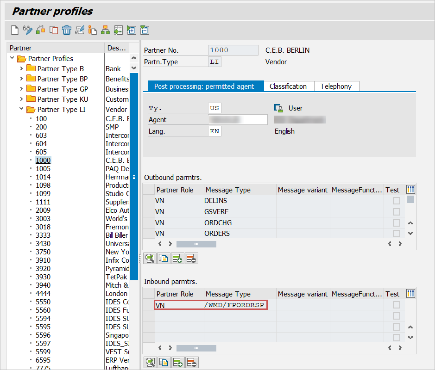Click the Agent input field
Viewport: 435px width, 370px height.
click(238, 120)
